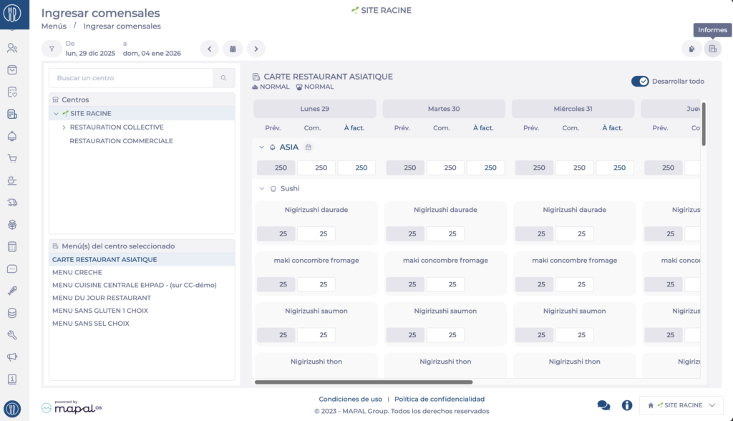This screenshot has width=733, height=421.
Task: Click the calendar icon next to ASIA
Action: [308, 147]
